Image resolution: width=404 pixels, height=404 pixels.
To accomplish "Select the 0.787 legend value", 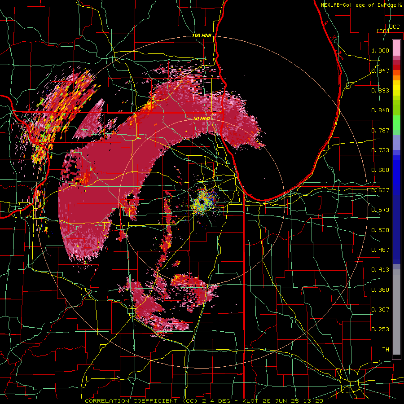I will 380,130.
